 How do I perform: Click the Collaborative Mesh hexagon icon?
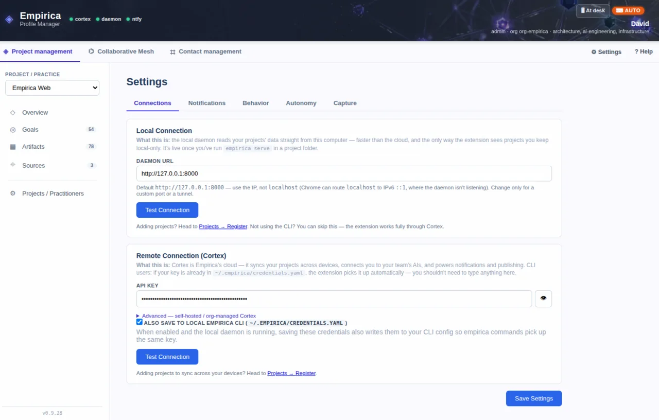pos(91,51)
